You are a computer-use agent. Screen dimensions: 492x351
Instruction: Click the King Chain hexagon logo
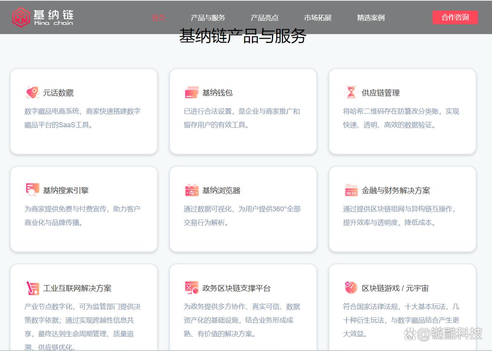click(21, 17)
